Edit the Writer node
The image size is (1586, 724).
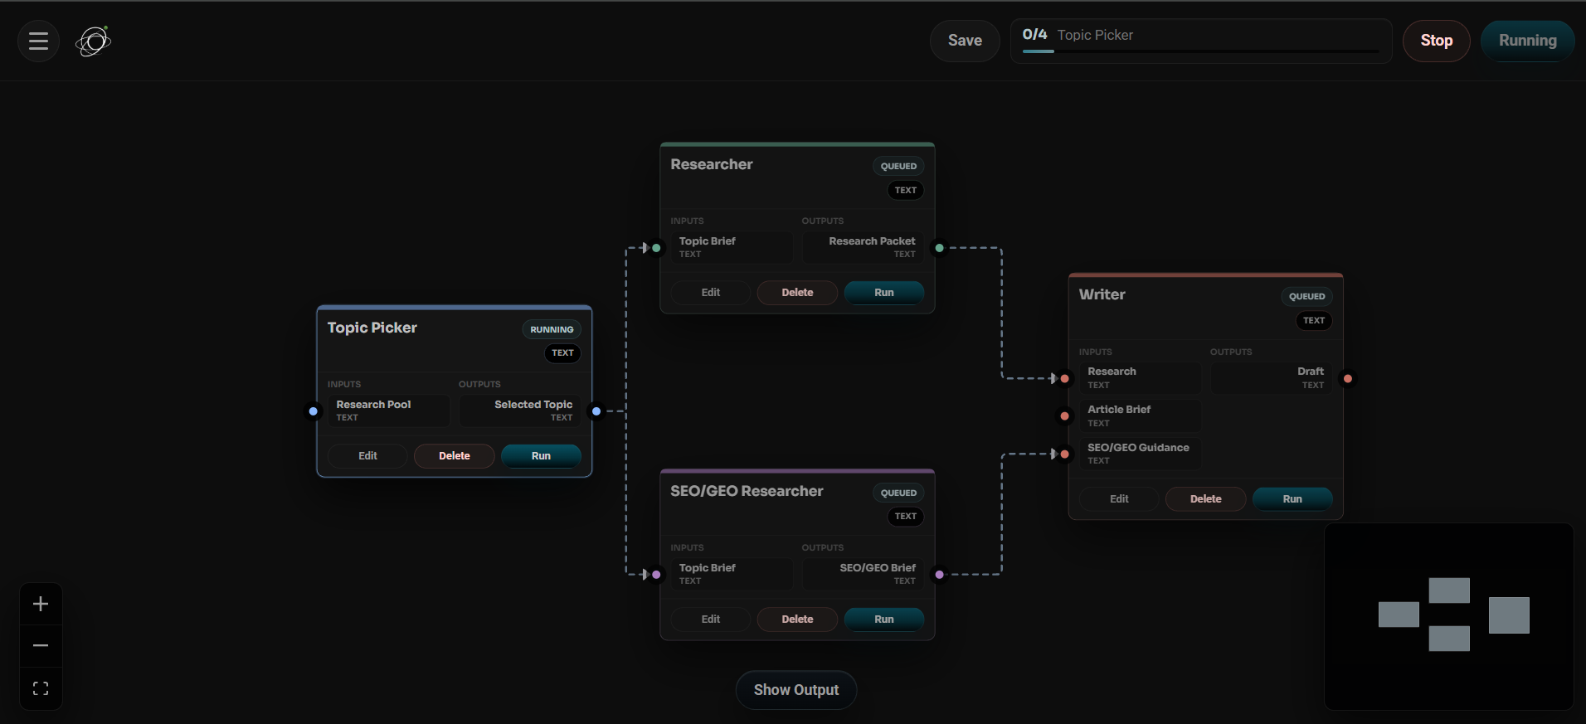coord(1119,499)
